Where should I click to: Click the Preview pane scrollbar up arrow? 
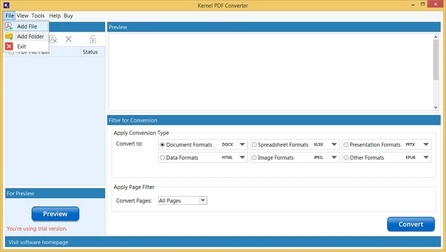pyautogui.click(x=436, y=37)
